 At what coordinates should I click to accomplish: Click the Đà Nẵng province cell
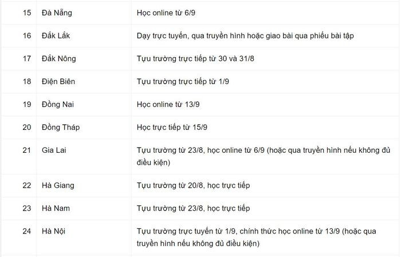[57, 12]
